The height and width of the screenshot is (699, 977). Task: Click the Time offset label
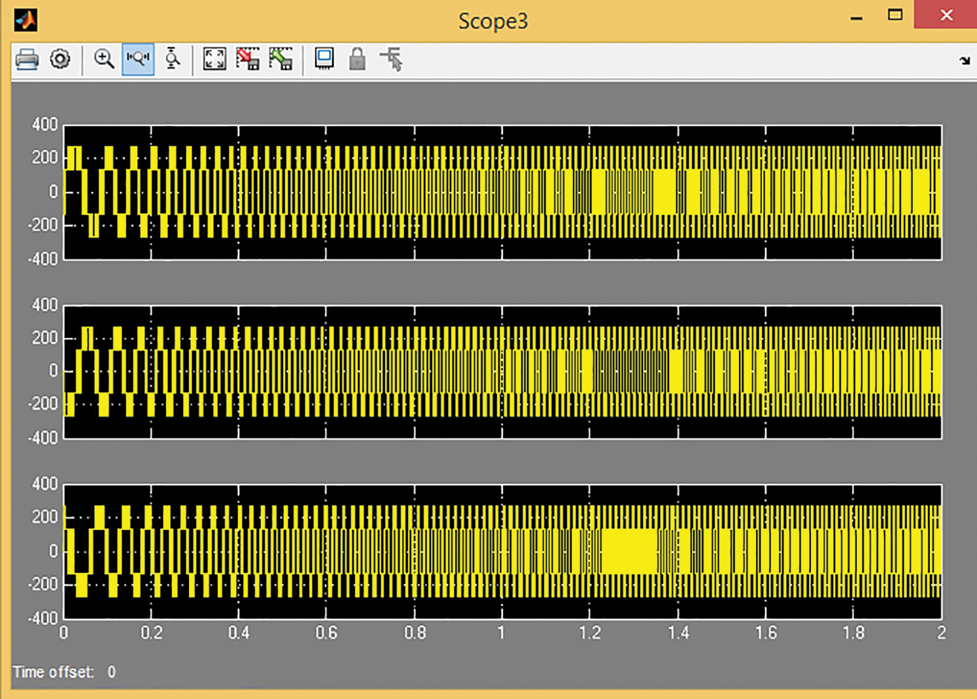click(x=53, y=672)
